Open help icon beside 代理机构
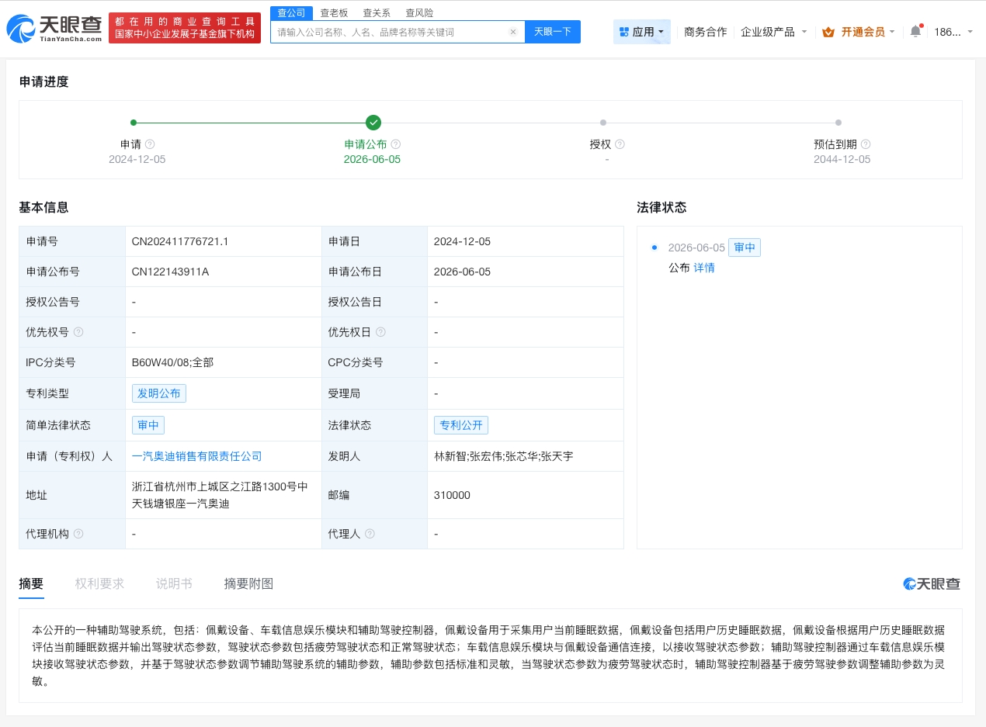This screenshot has height=727, width=986. tap(78, 534)
